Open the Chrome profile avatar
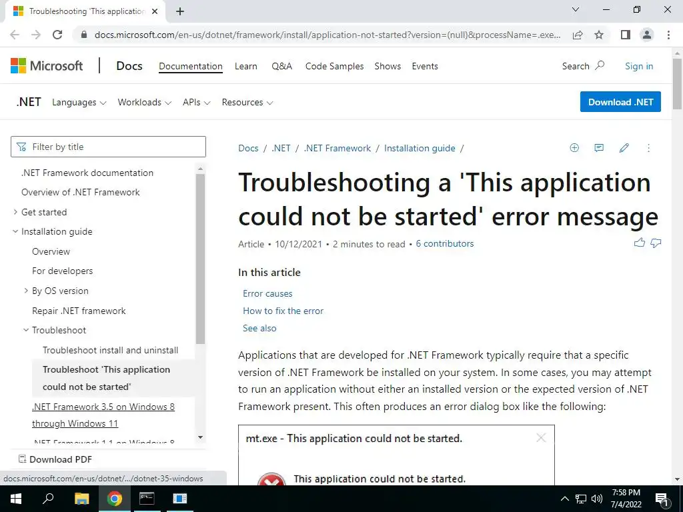This screenshot has width=683, height=512. pyautogui.click(x=647, y=35)
